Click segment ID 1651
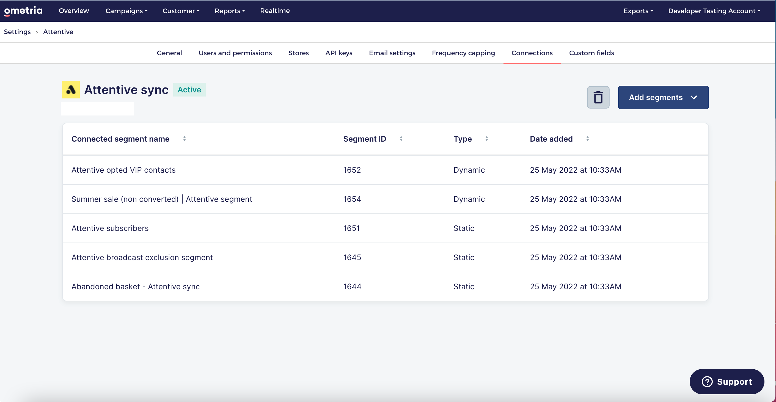This screenshot has height=402, width=776. (x=351, y=228)
